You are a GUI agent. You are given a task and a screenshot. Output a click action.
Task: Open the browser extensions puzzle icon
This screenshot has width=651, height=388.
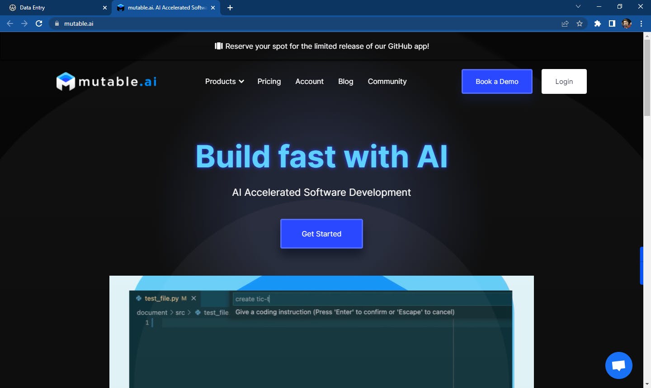[597, 23]
